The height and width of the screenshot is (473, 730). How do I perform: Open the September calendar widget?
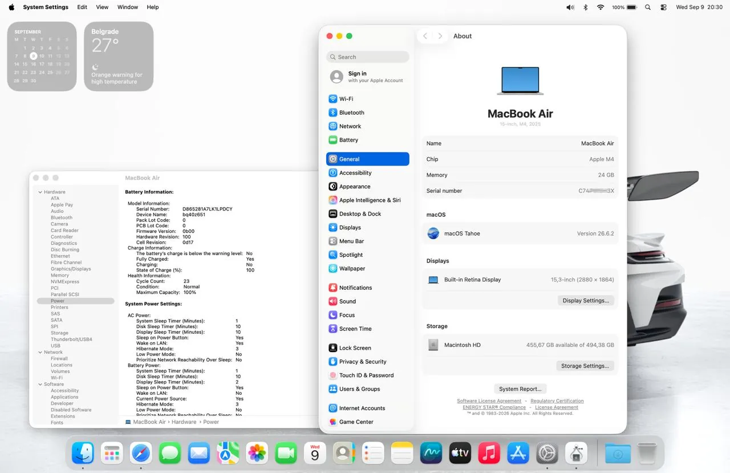click(x=42, y=56)
